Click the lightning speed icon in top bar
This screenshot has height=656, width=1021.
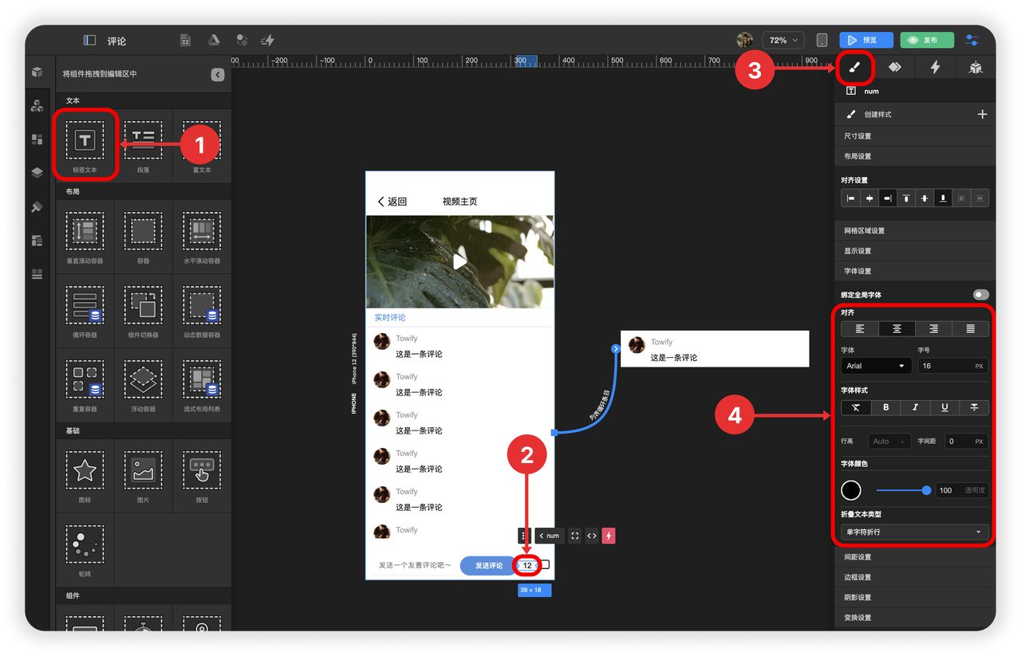pos(268,40)
